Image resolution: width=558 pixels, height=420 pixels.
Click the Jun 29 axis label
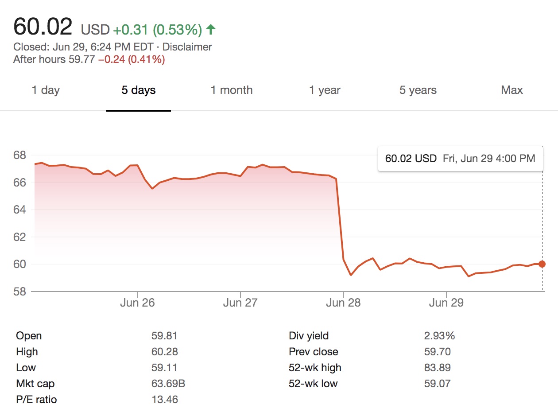446,303
